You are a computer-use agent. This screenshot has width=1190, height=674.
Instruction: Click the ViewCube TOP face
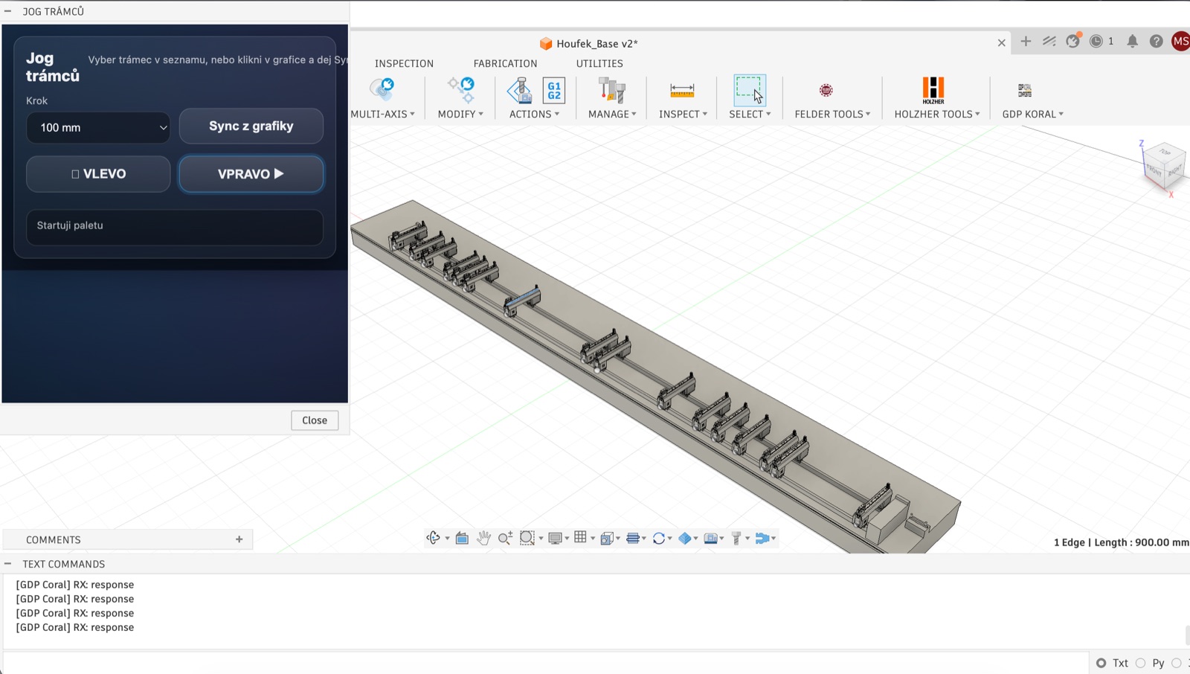click(1165, 152)
